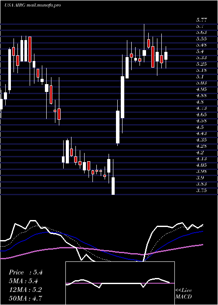Screen dimensions: 218x305
Task: Click the MACD inset chart panel
Action: coord(120,283)
